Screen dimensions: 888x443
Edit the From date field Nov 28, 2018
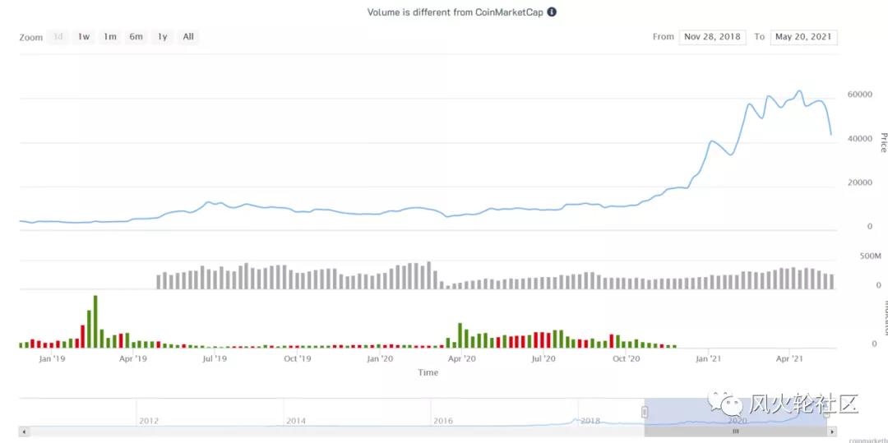pos(712,37)
